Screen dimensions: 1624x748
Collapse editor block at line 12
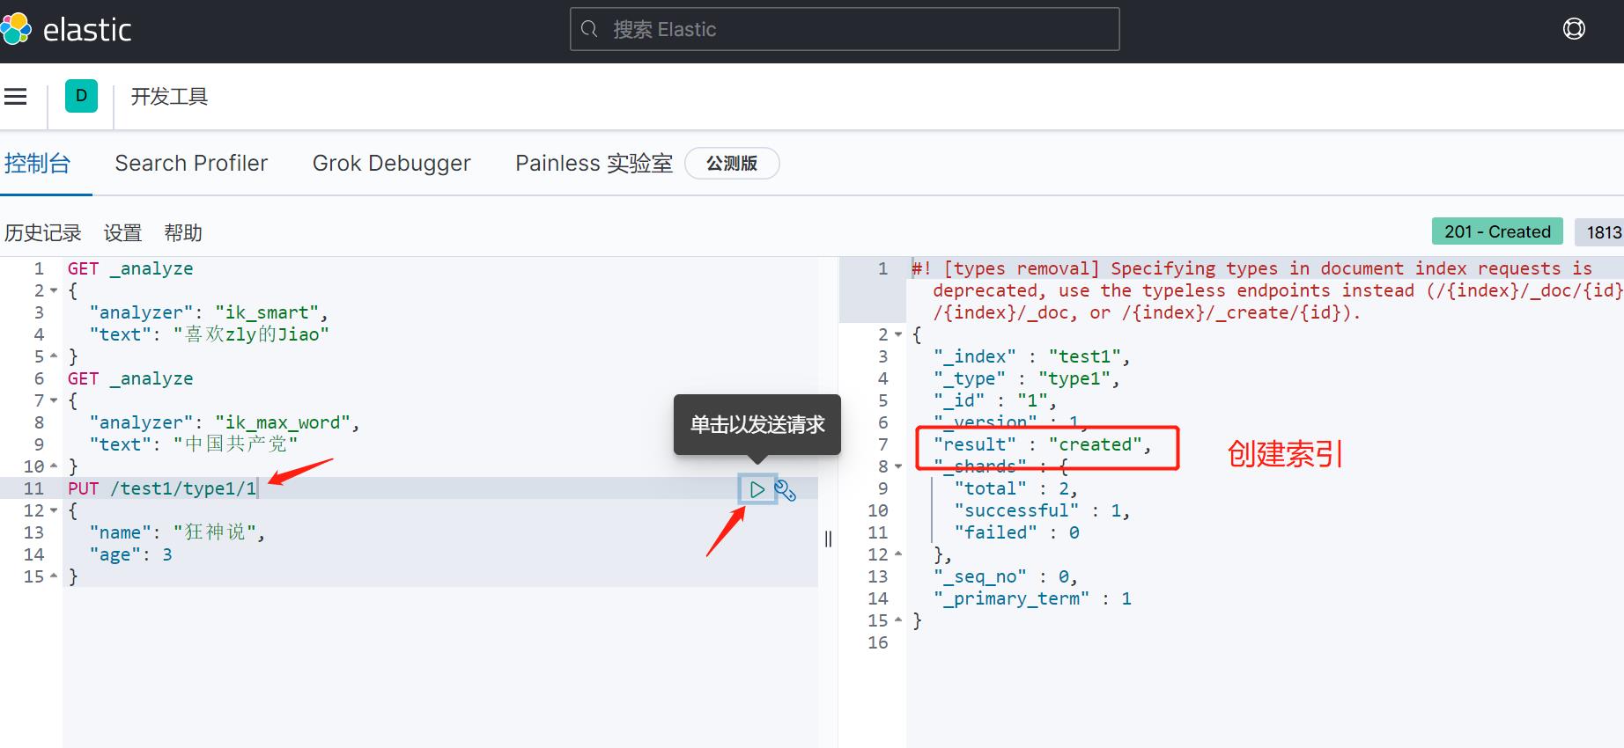54,510
